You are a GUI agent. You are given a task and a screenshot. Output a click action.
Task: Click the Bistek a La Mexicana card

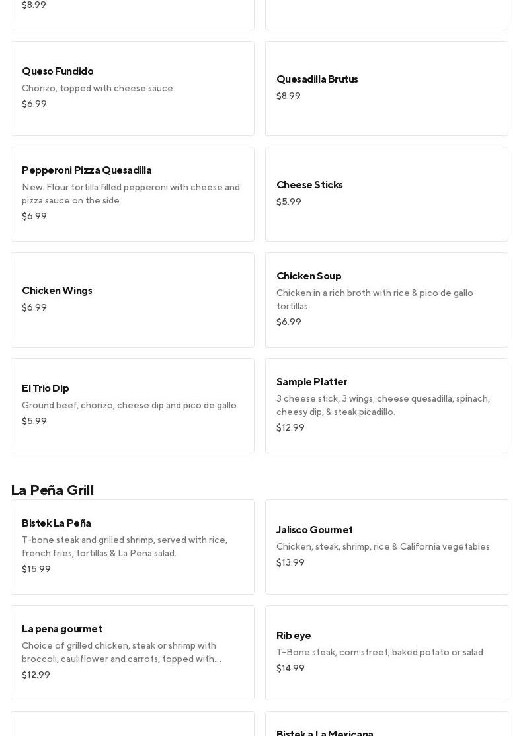pos(386,727)
